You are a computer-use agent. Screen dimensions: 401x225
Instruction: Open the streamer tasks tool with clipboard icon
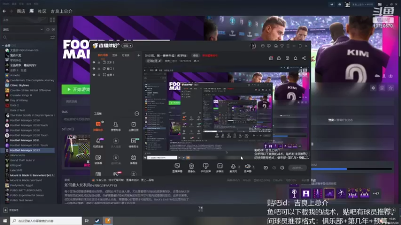point(133,126)
